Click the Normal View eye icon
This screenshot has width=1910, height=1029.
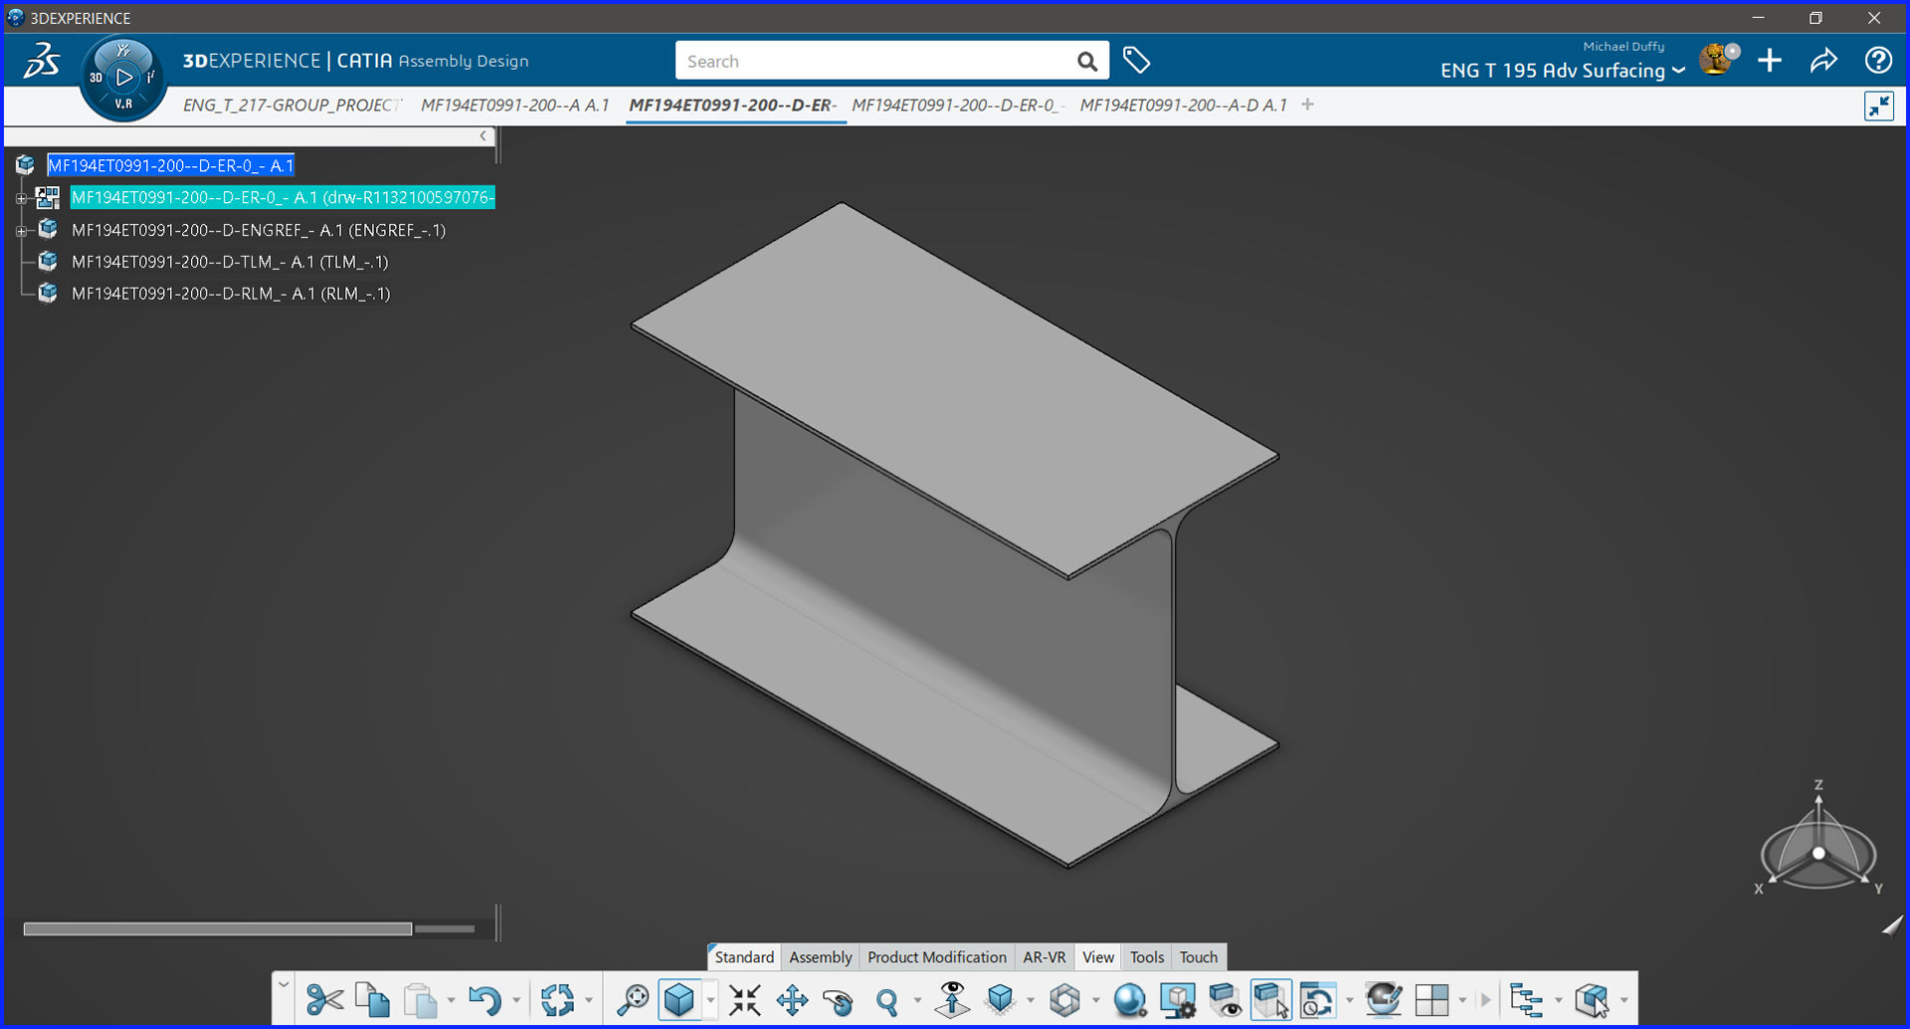[952, 1000]
